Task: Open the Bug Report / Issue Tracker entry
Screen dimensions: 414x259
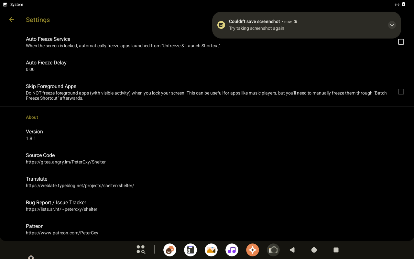Action: tap(61, 206)
